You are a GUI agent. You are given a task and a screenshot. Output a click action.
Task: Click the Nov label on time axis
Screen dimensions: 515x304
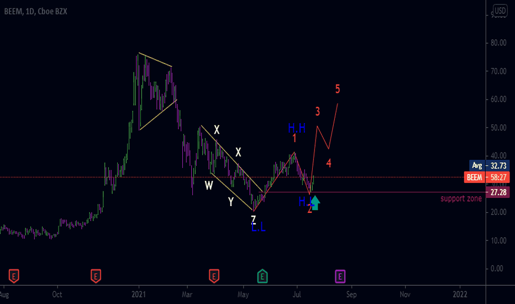405,294
